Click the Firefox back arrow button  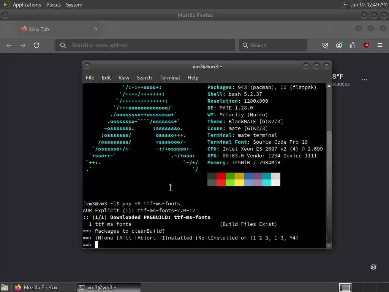[x=9, y=45]
